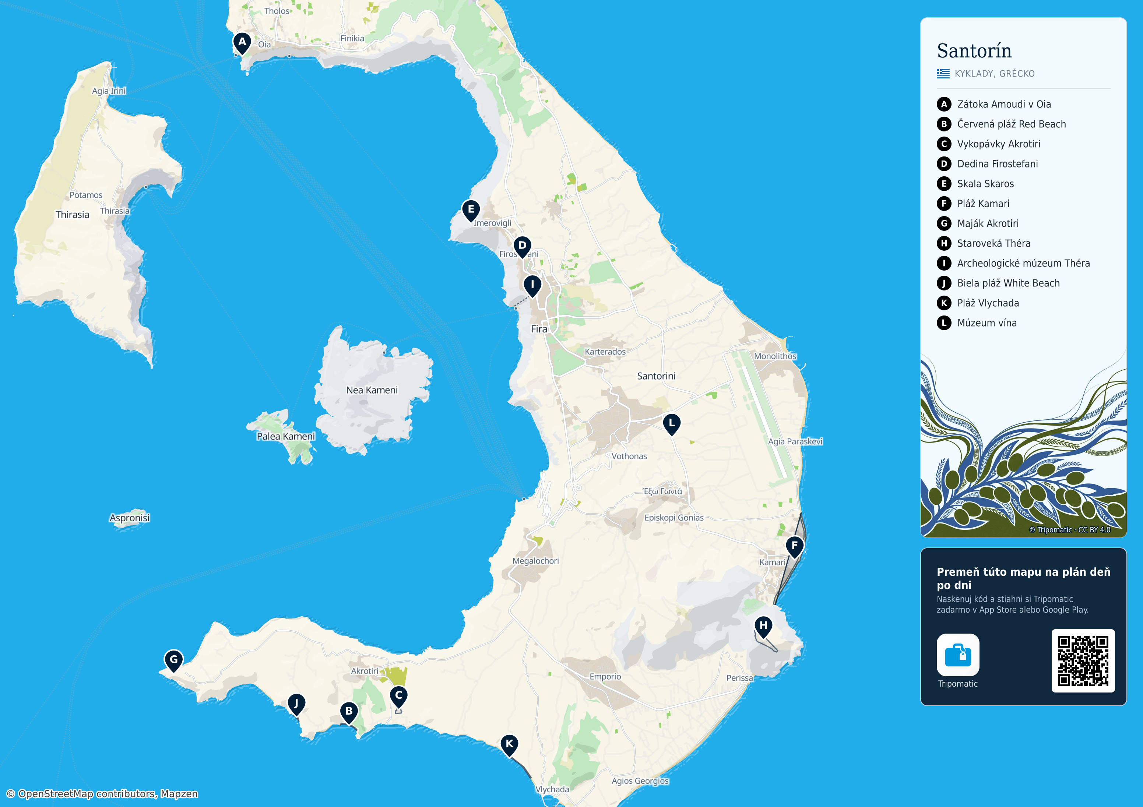Viewport: 1143px width, 807px height.
Task: Click legend badge B beside Červená pláž
Action: point(944,124)
